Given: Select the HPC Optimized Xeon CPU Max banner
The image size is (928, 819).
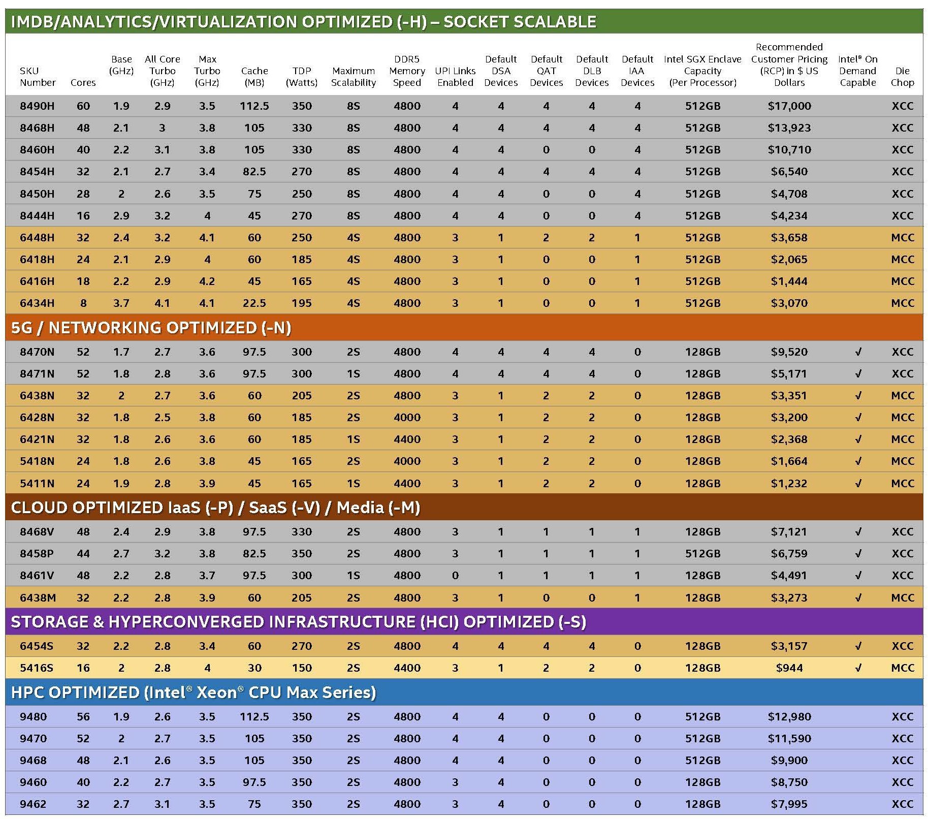Looking at the screenshot, I should [x=193, y=692].
